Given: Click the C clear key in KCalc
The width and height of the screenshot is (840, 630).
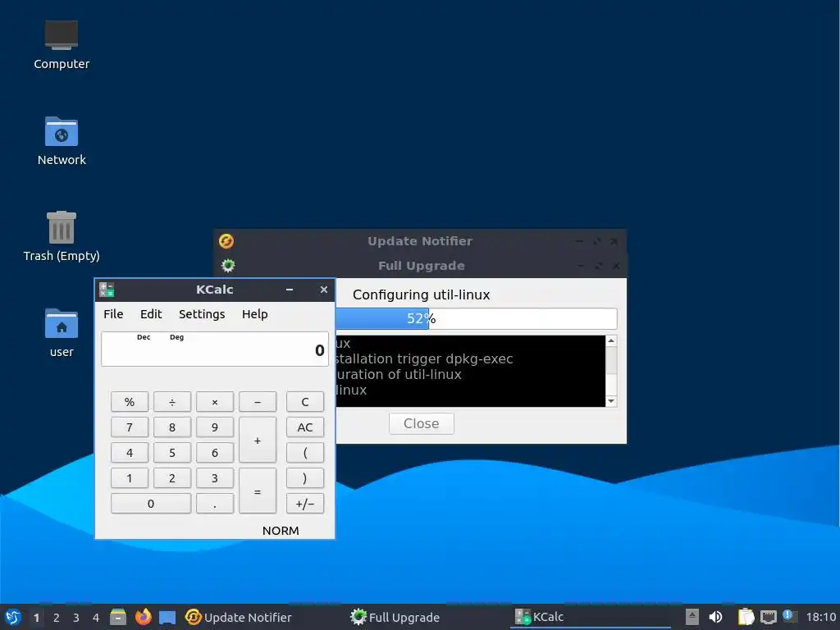Looking at the screenshot, I should pyautogui.click(x=305, y=402).
